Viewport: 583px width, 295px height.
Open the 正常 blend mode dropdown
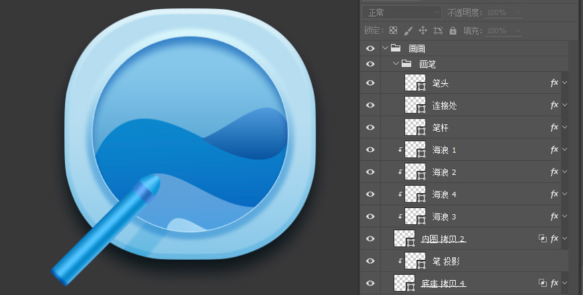402,13
